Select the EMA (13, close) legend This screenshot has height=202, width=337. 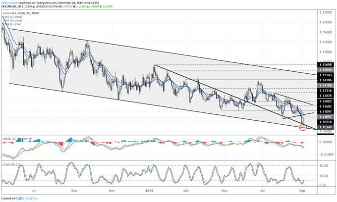(x=12, y=20)
